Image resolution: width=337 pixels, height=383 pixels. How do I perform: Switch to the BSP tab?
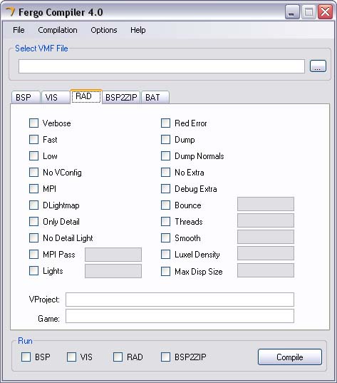(26, 98)
